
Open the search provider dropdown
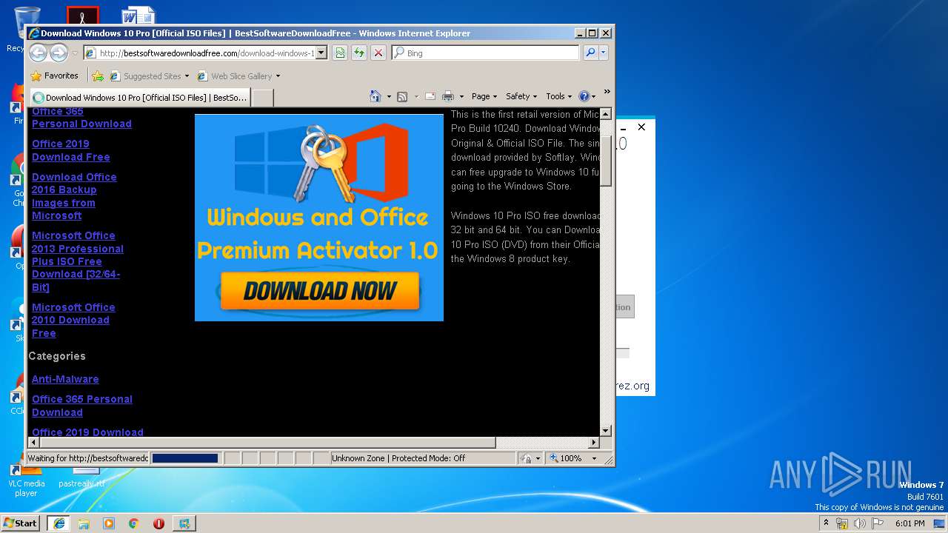pos(604,53)
